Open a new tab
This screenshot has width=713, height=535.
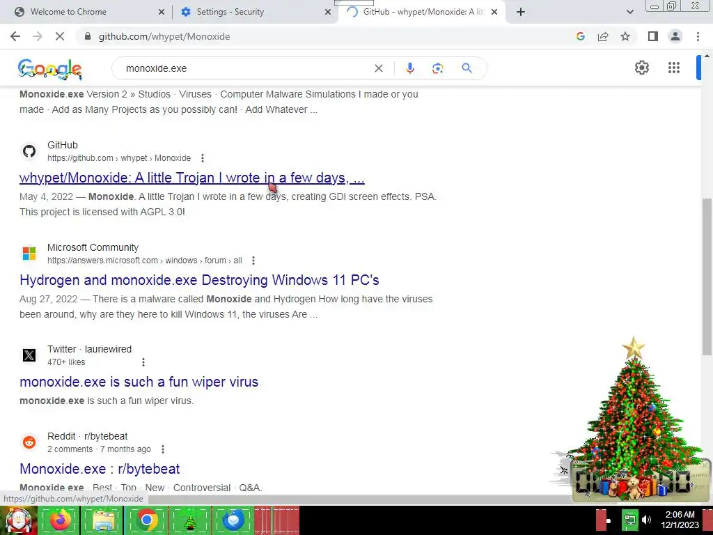point(521,12)
